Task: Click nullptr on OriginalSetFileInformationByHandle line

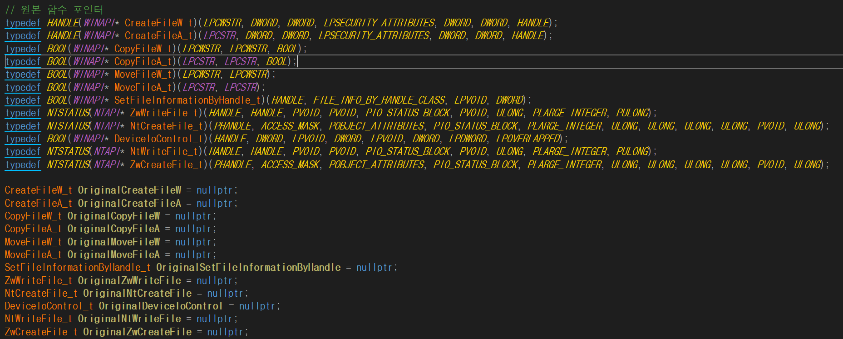Action: [374, 267]
